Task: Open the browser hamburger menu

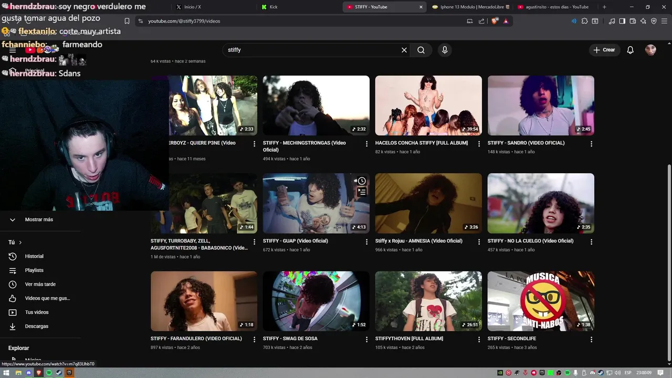Action: [664, 21]
